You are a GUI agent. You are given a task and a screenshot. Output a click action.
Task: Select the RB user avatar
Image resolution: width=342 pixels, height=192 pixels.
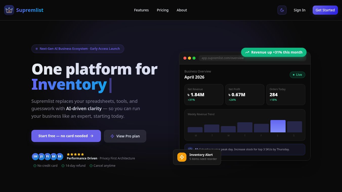(x=60, y=157)
